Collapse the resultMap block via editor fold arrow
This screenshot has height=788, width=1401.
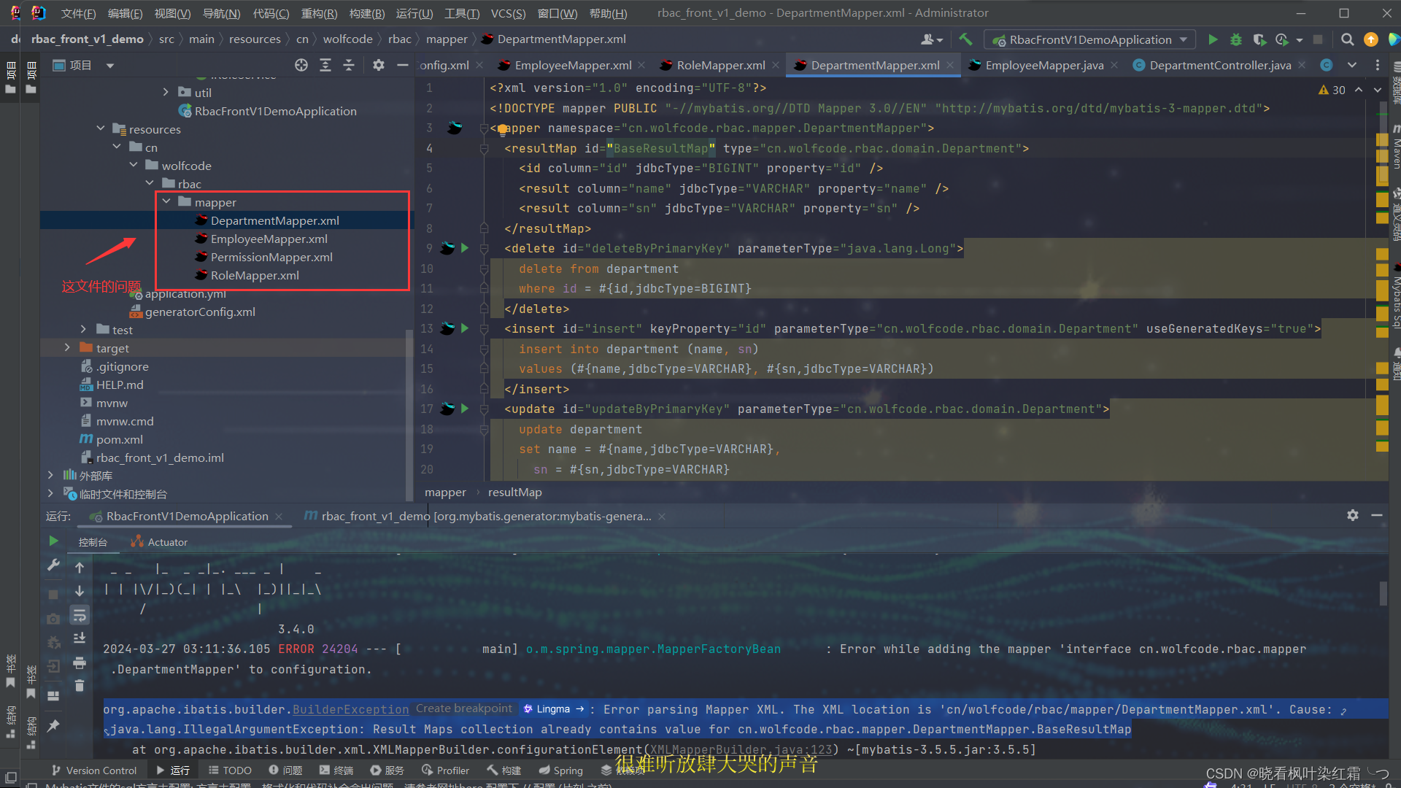coord(484,148)
